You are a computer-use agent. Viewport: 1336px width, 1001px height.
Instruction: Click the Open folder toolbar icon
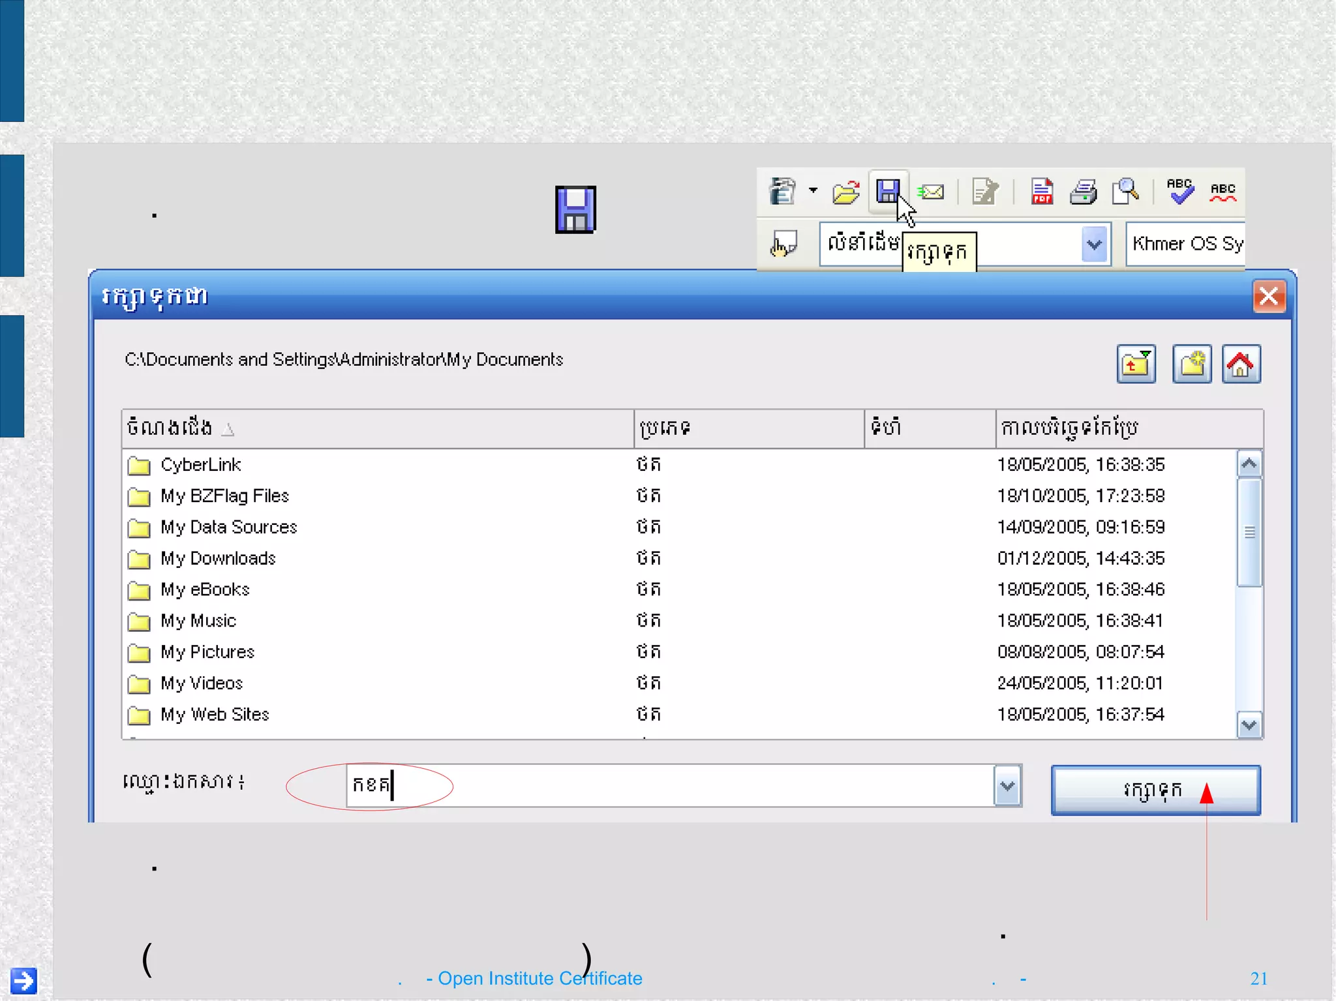coord(845,192)
